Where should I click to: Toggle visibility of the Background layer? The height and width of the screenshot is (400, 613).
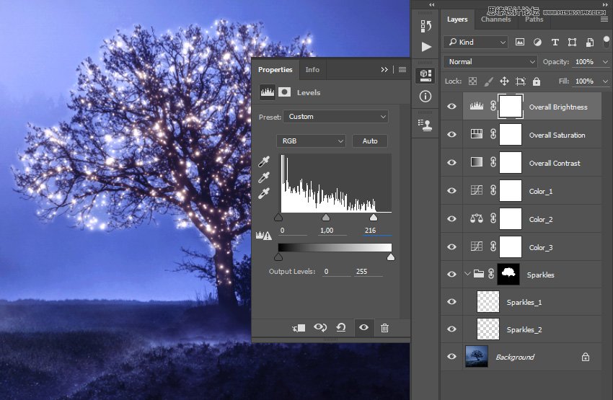(x=451, y=357)
